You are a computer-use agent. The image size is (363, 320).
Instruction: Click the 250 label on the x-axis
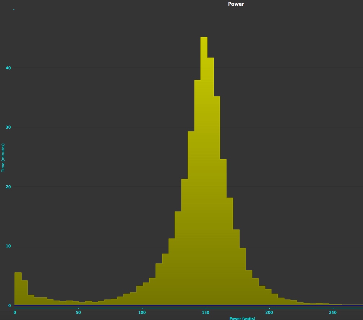tap(333, 312)
